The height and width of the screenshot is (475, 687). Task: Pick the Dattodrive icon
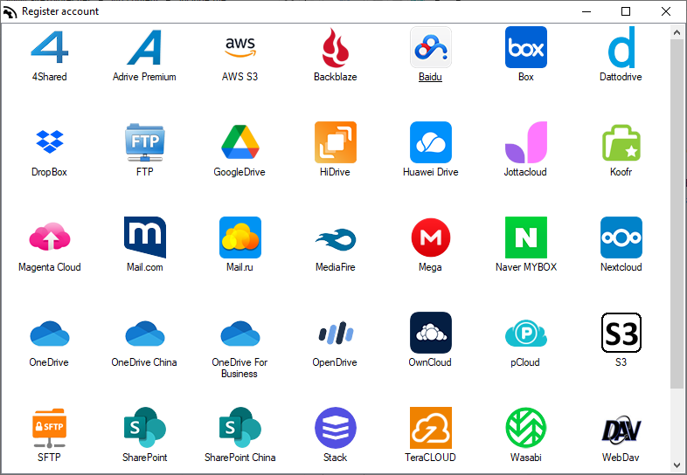point(621,47)
